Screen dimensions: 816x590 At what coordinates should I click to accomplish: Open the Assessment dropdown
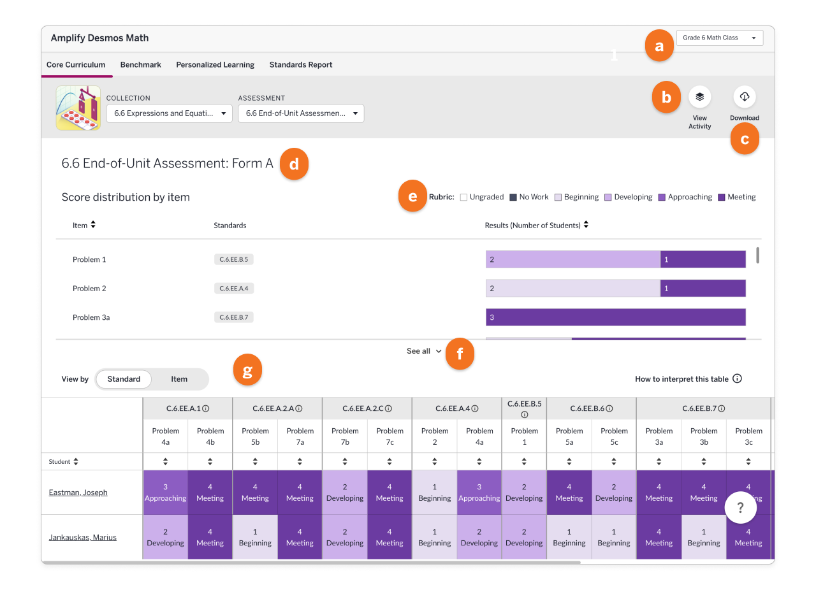(301, 113)
